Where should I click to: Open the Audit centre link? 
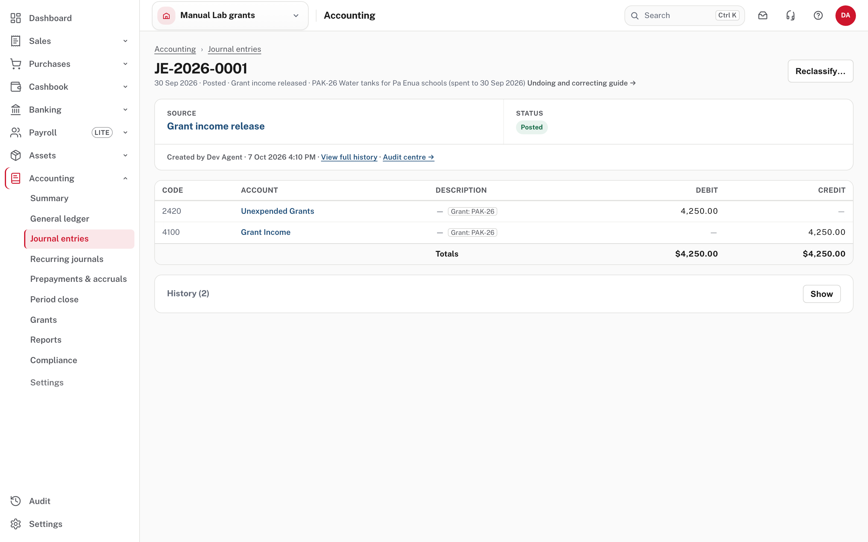(x=409, y=157)
